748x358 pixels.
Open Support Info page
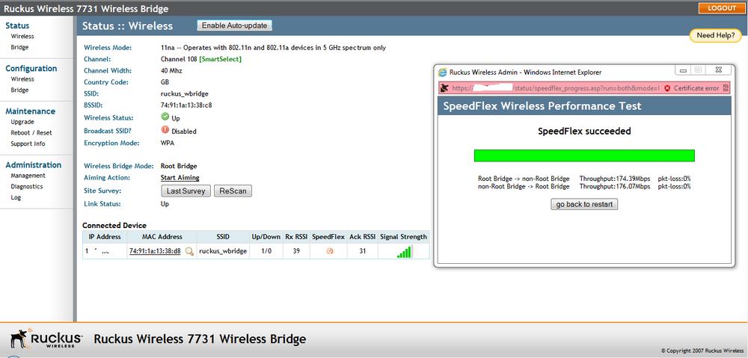tap(28, 143)
